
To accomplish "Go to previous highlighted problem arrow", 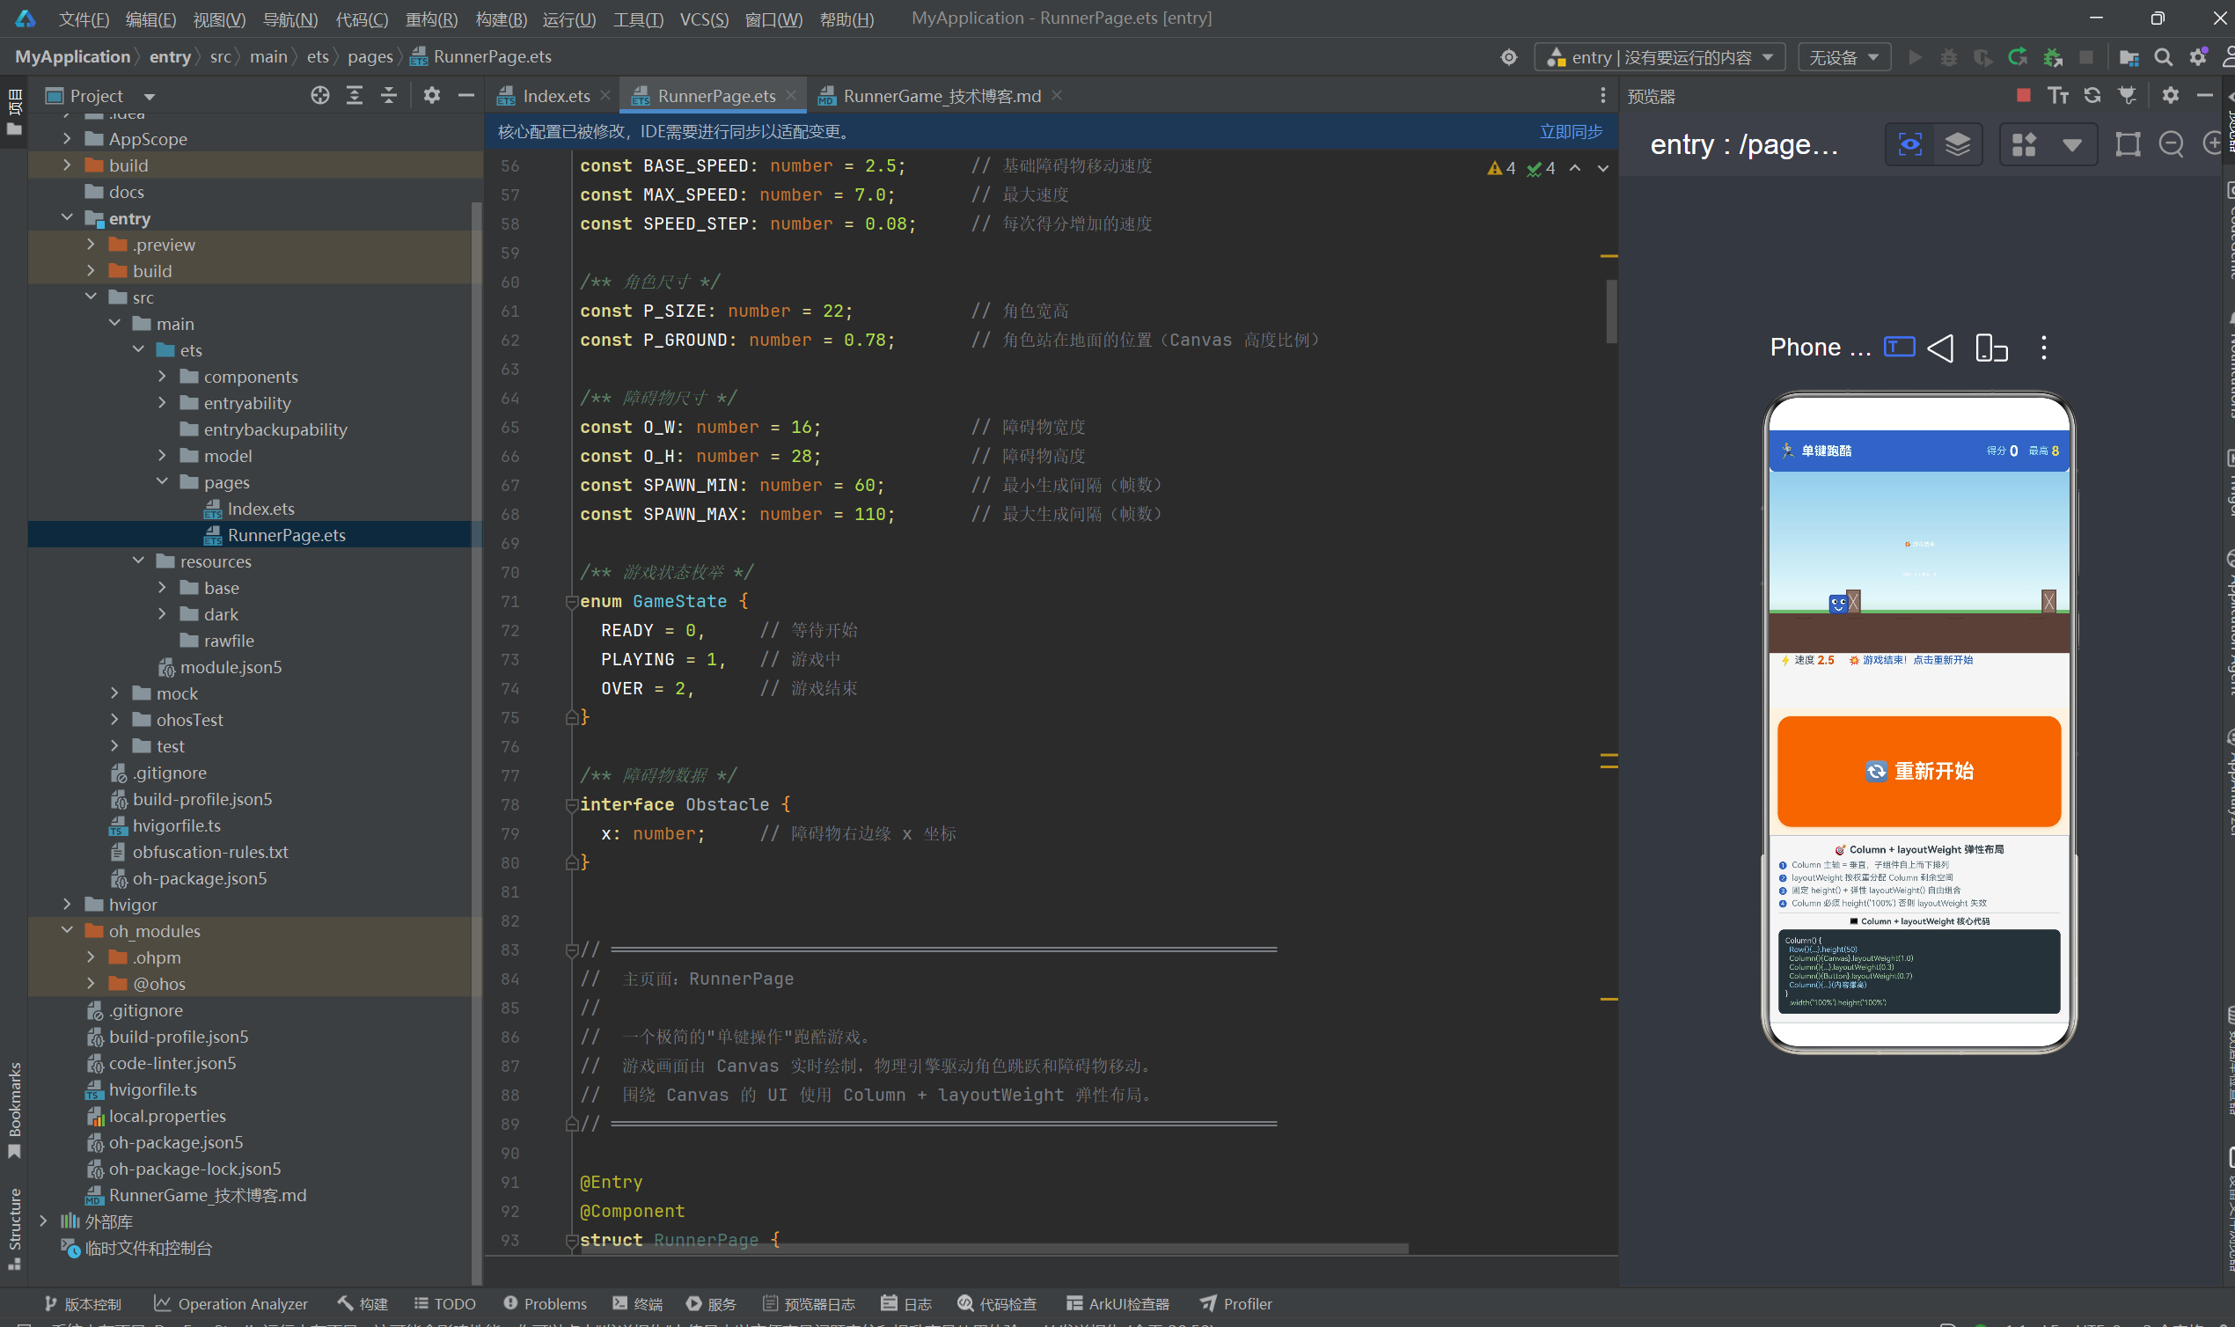I will (x=1574, y=168).
